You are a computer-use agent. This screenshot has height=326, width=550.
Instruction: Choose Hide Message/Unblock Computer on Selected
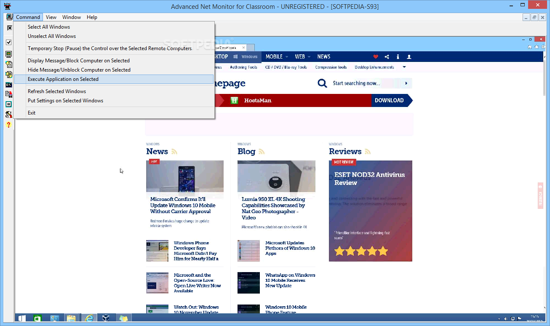(x=114, y=70)
